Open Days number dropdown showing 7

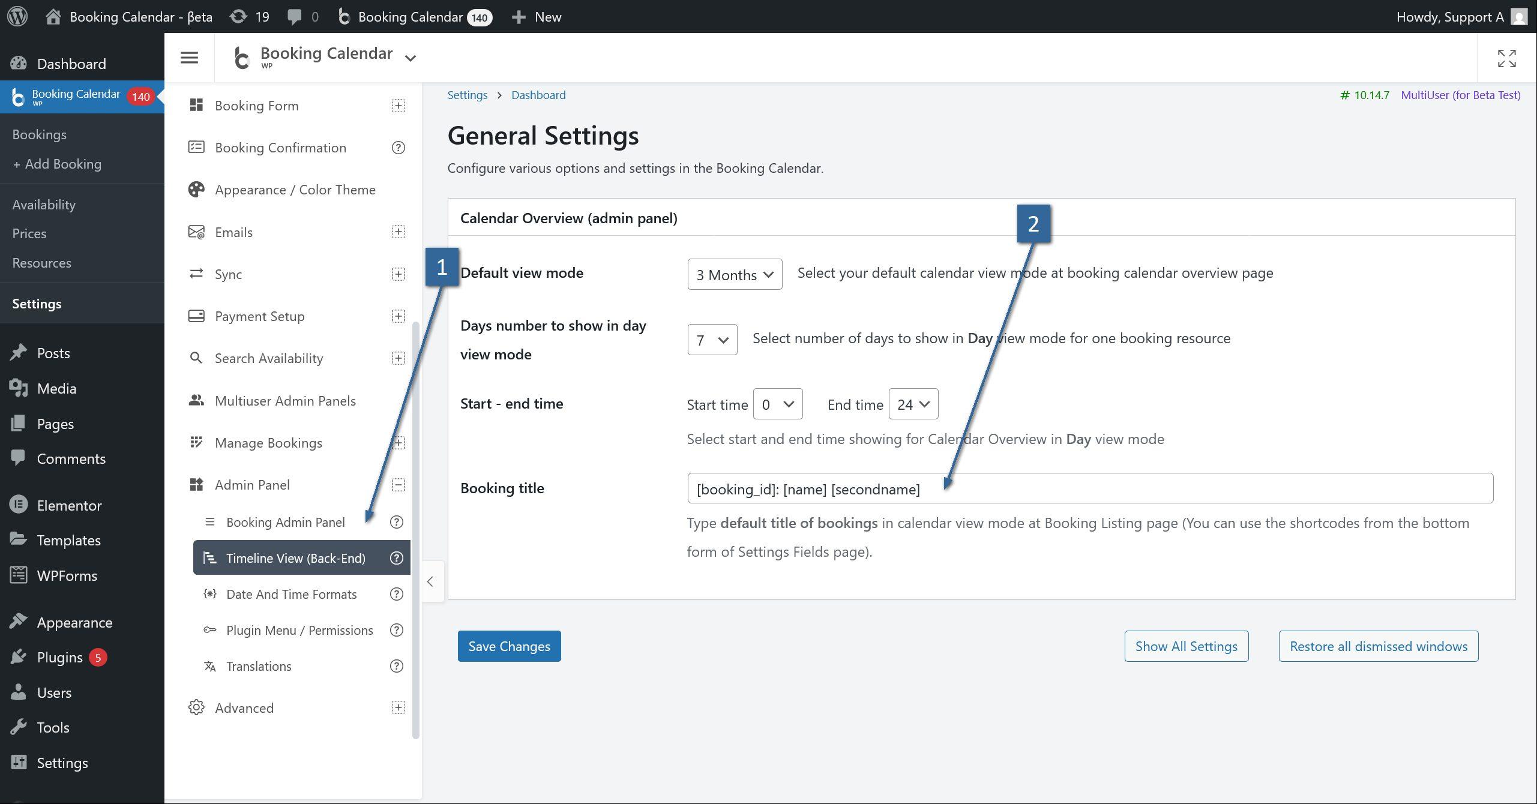(712, 340)
